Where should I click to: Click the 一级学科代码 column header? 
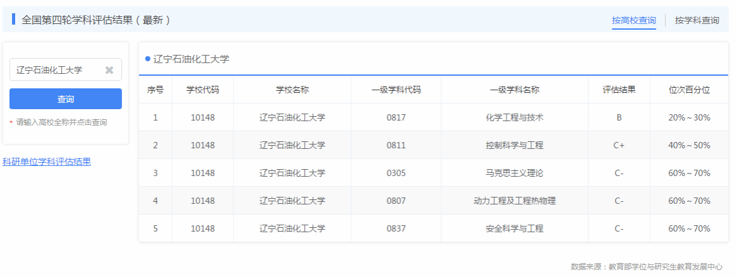396,90
